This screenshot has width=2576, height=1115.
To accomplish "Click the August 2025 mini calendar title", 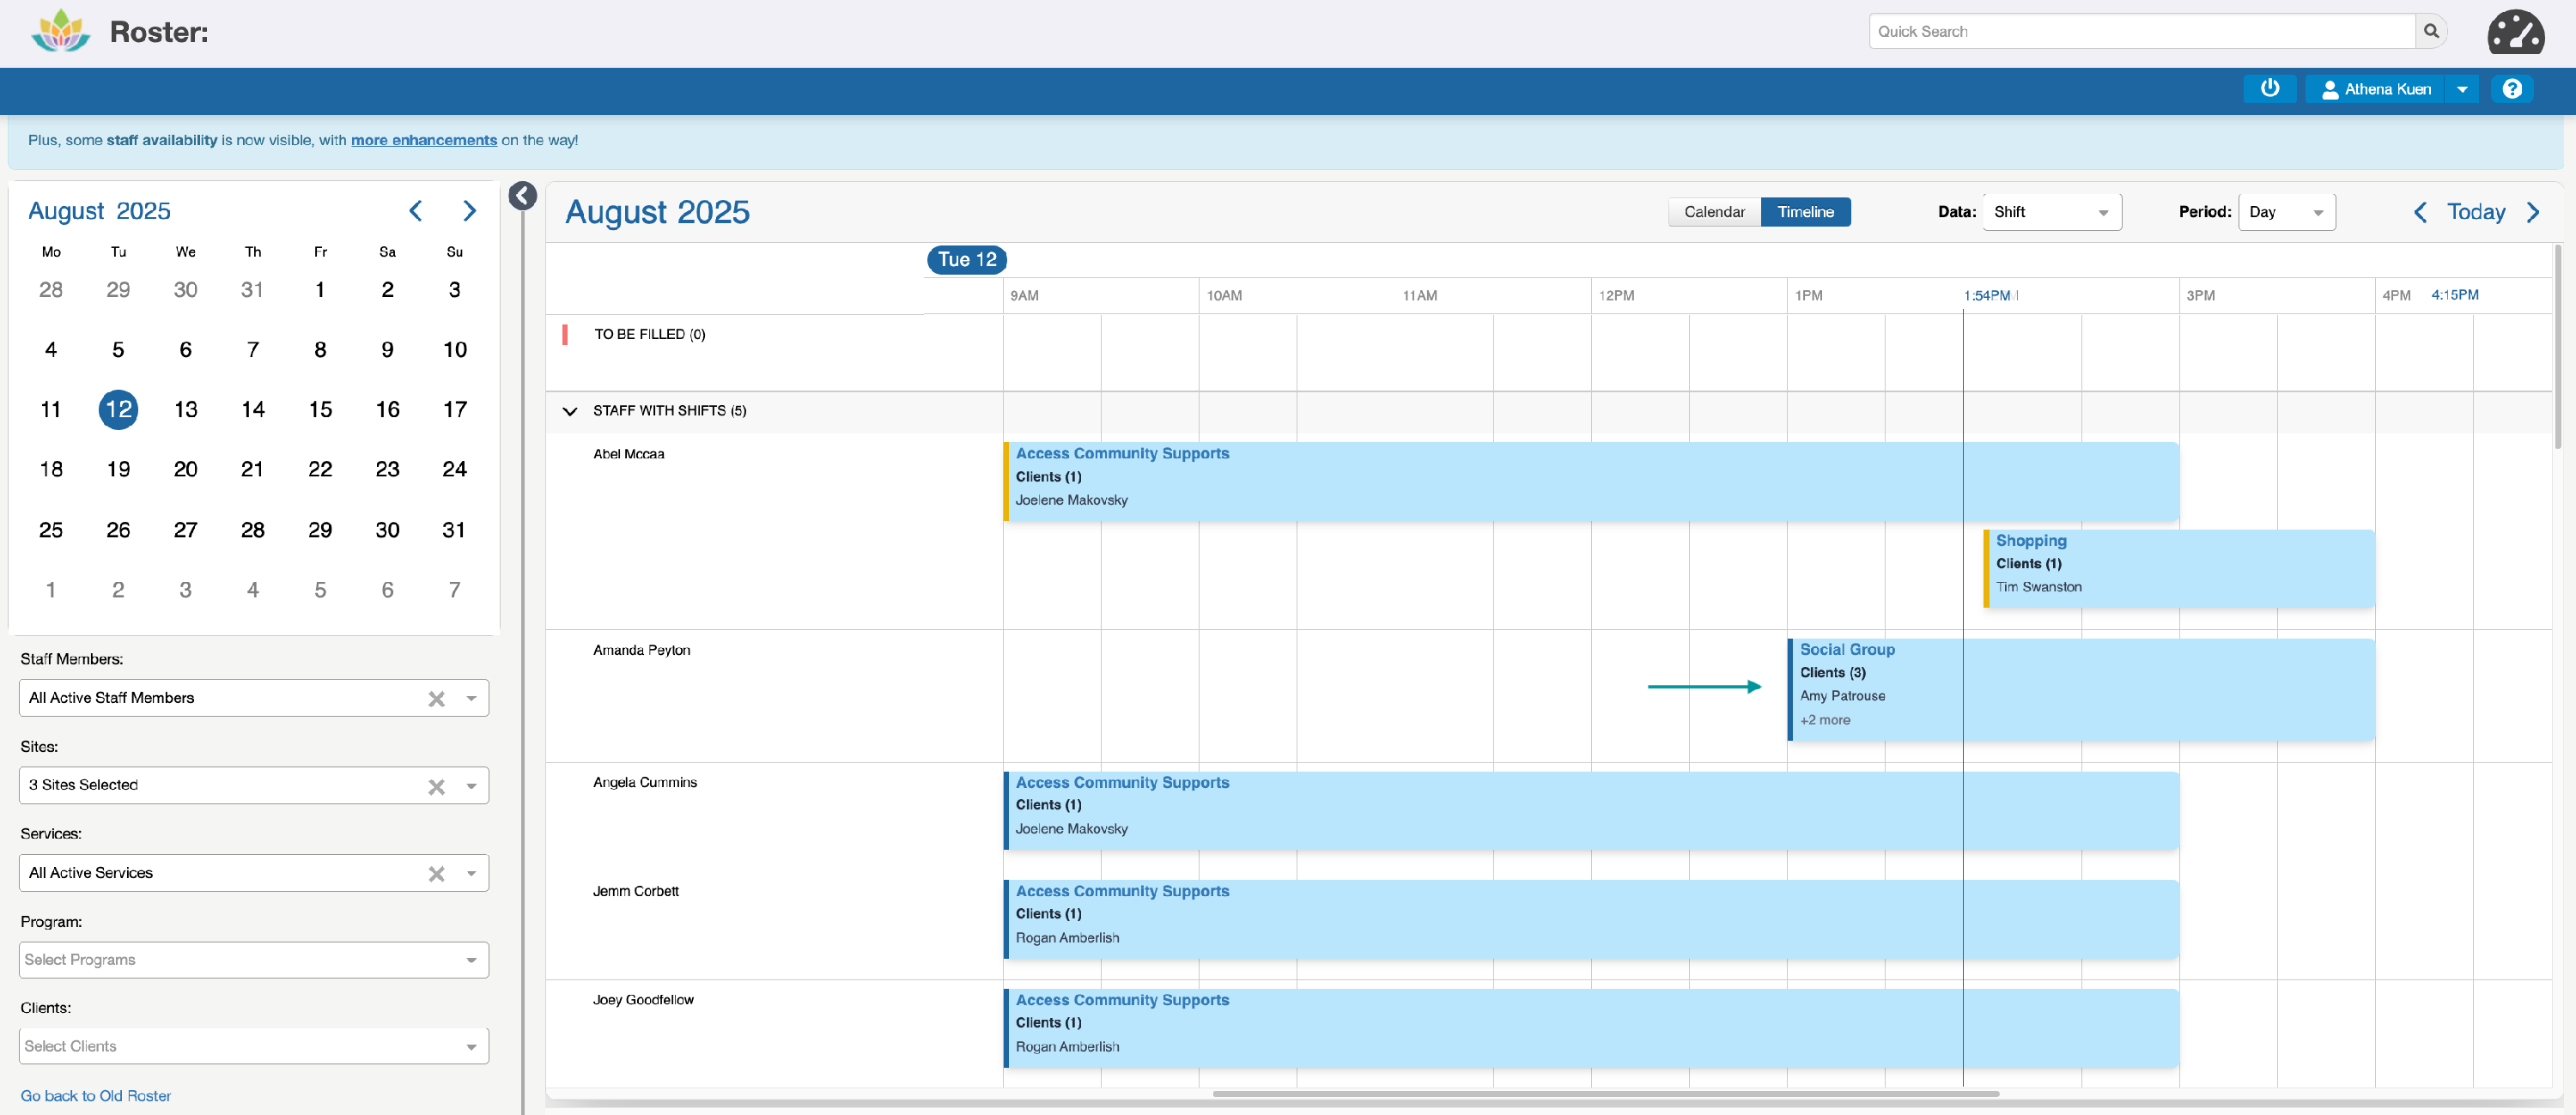I will (x=99, y=211).
